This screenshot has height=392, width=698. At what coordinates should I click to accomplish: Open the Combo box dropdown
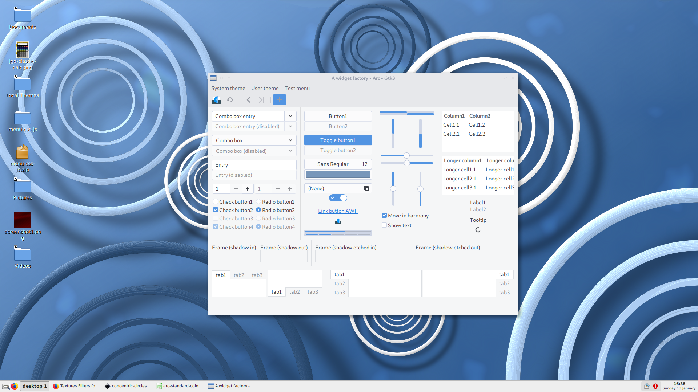pos(254,140)
